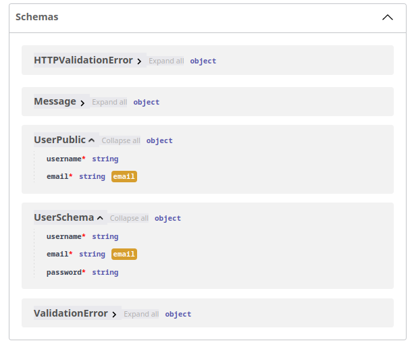414x347 pixels.
Task: Expand the HTTPValidationError schema arrow
Action: pyautogui.click(x=139, y=61)
